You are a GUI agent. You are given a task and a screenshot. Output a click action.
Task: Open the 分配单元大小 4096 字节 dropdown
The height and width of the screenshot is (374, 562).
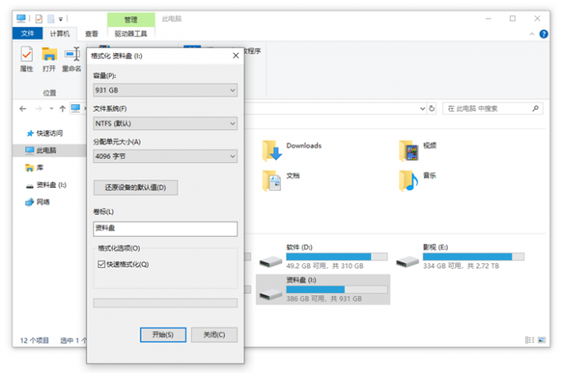(165, 156)
